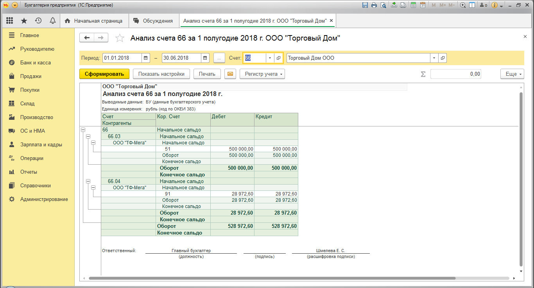Close the Анализ счета 66 tab
Viewport: 534px width, 288px height.
331,21
